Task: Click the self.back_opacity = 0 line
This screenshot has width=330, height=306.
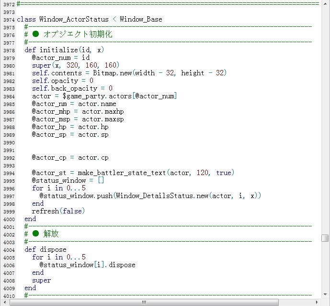Action: point(72,88)
